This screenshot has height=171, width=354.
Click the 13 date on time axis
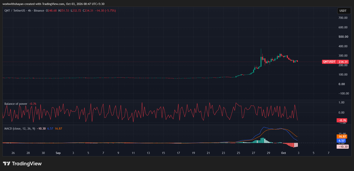tap(148, 153)
